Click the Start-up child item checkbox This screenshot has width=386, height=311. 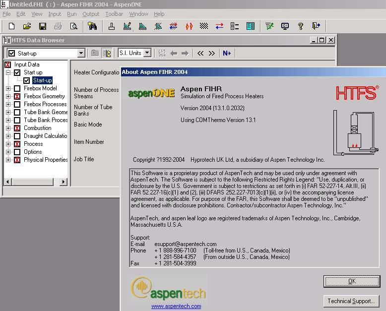pyautogui.click(x=27, y=80)
